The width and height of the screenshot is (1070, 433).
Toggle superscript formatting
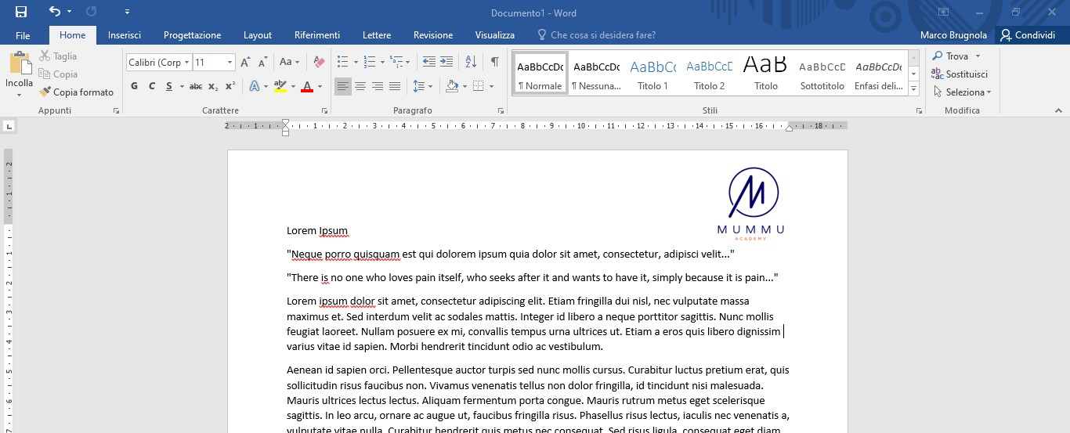tap(230, 86)
